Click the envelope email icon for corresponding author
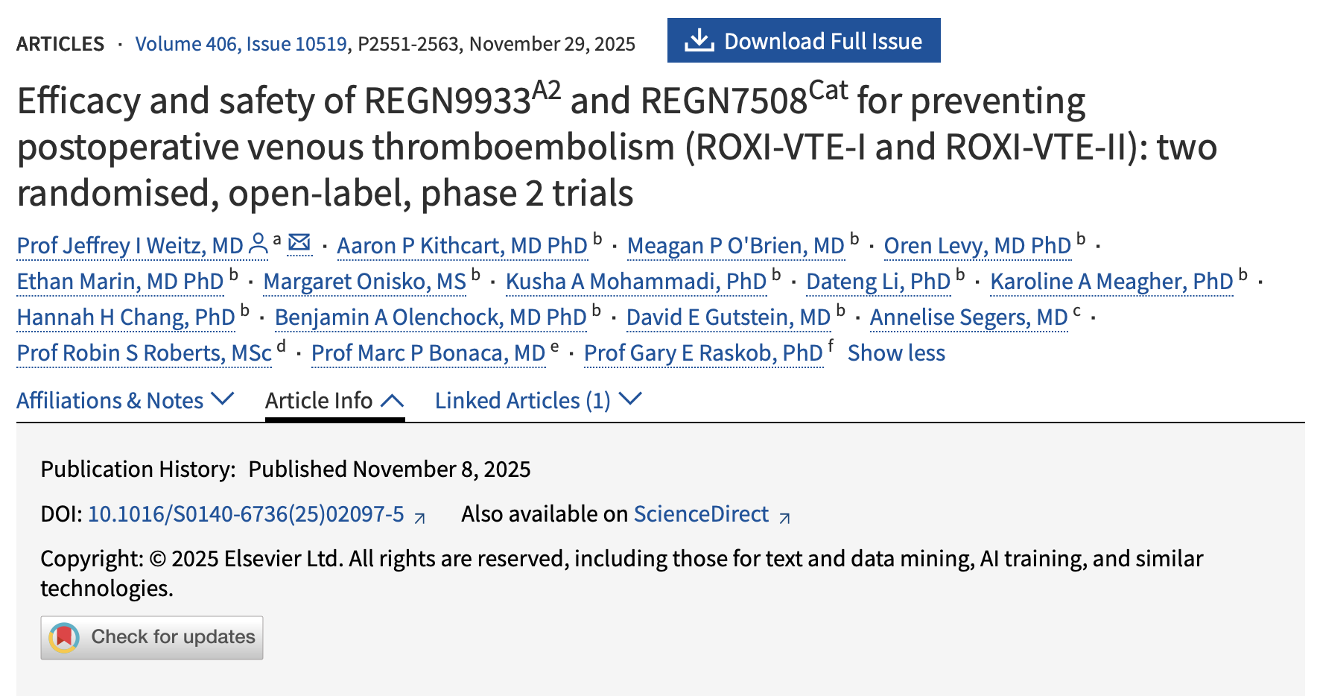 pos(299,243)
